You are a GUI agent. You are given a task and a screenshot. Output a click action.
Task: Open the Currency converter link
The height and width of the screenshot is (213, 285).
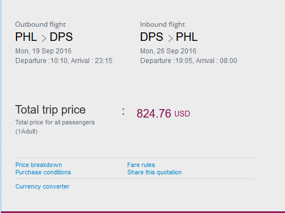click(x=43, y=186)
